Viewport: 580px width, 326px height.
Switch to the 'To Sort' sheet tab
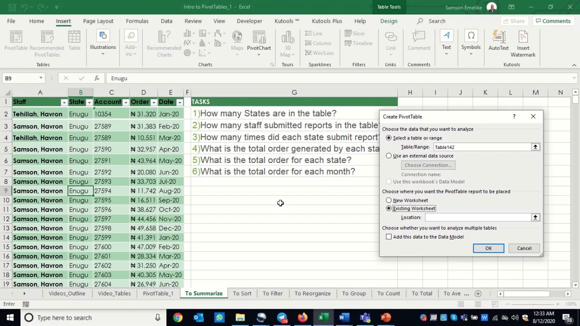[x=242, y=293]
